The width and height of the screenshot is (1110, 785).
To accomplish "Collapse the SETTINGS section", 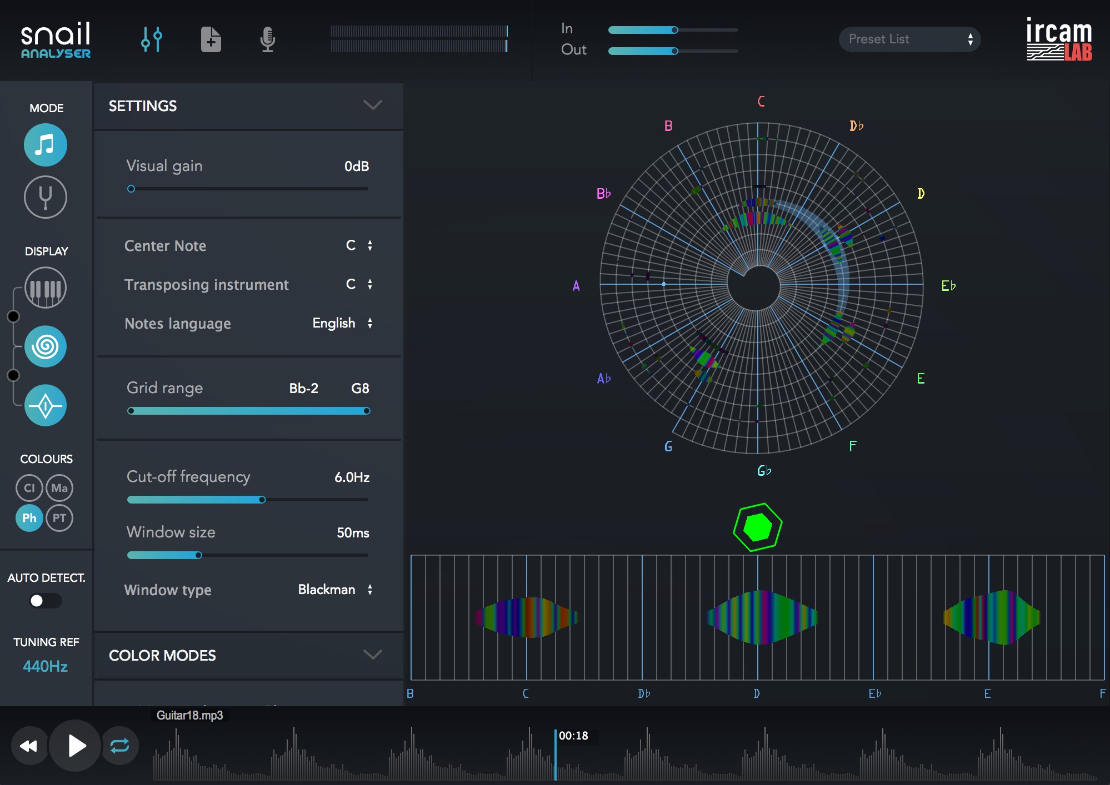I will pos(373,105).
